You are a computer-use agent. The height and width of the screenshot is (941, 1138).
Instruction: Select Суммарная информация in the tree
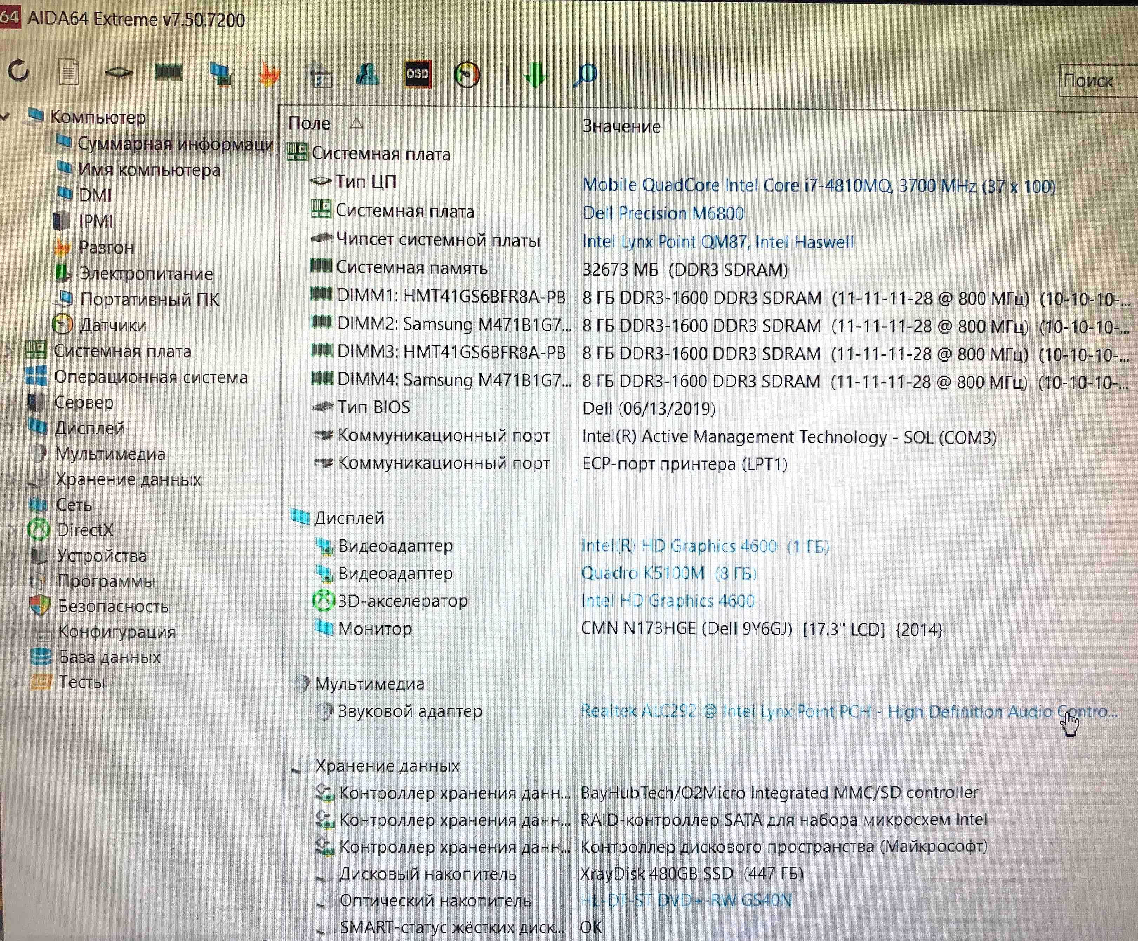(x=174, y=144)
